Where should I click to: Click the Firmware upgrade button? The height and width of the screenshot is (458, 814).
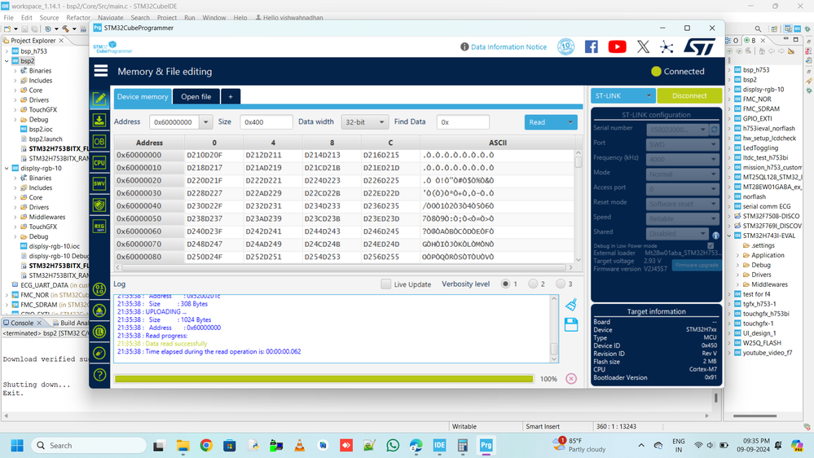click(x=697, y=265)
